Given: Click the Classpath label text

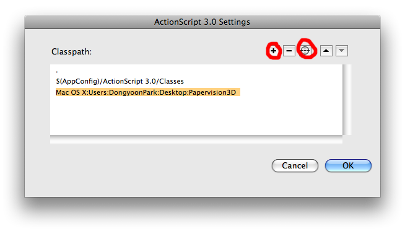Looking at the screenshot, I should 72,51.
